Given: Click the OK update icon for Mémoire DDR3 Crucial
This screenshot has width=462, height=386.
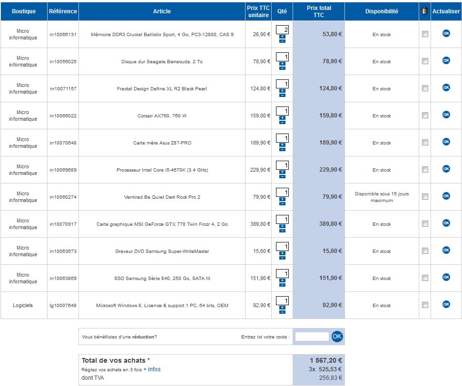Looking at the screenshot, I should click(446, 33).
